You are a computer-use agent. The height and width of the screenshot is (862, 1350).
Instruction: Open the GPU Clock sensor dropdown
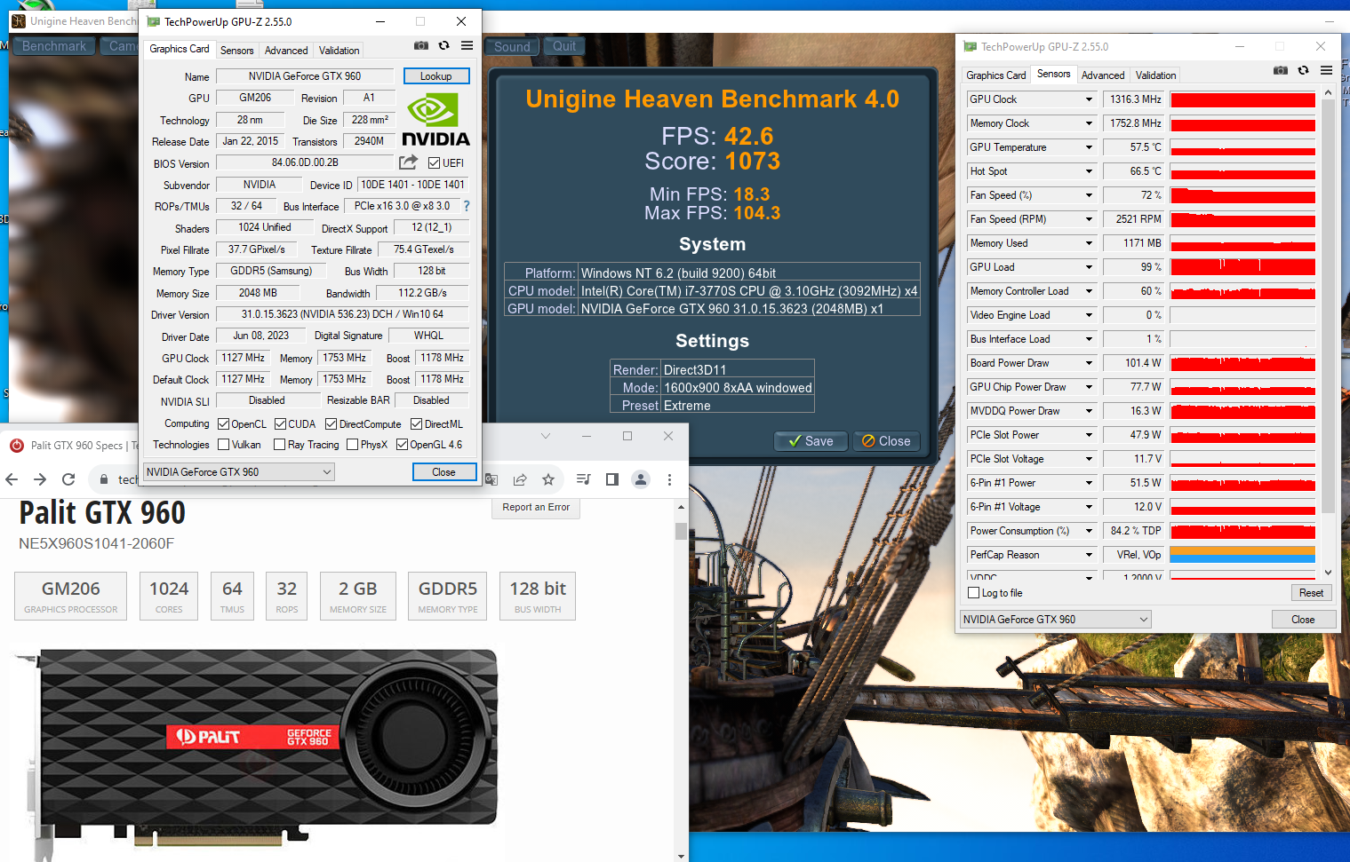coord(1089,99)
